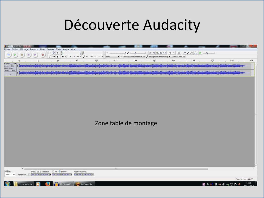
Task: Click the output volume slider
Action: pyautogui.click(x=117, y=53)
